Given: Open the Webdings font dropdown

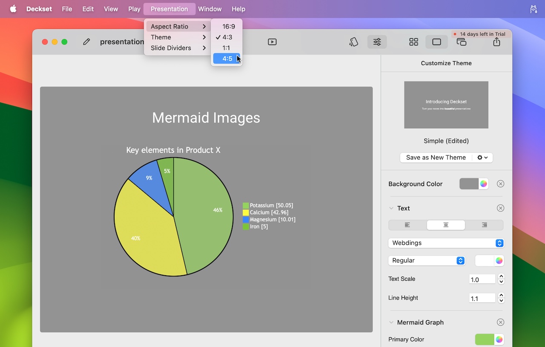Looking at the screenshot, I should pos(446,243).
